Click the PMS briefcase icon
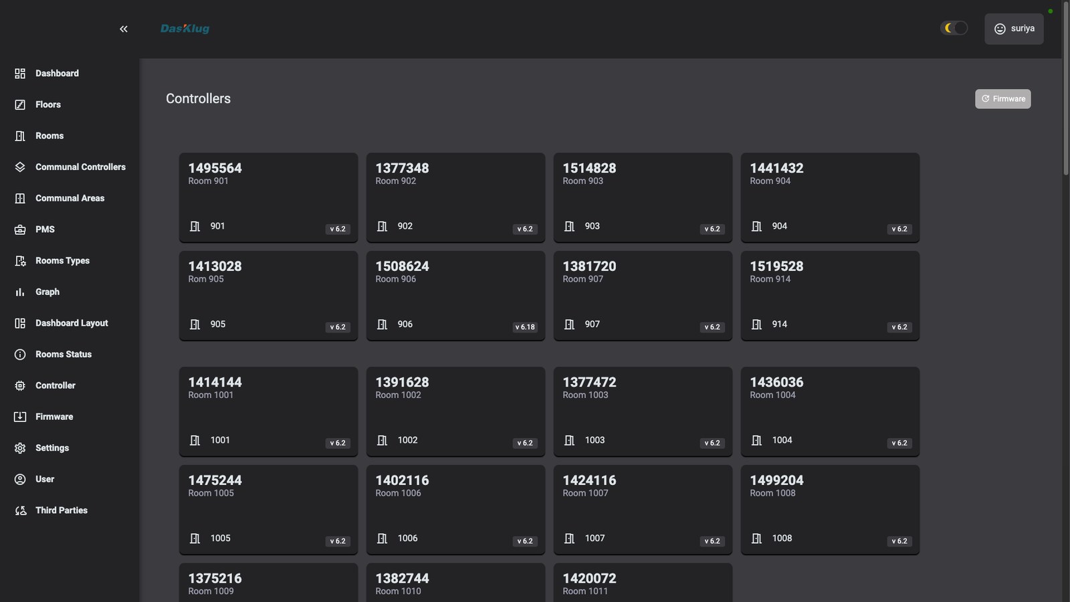 pos(20,229)
